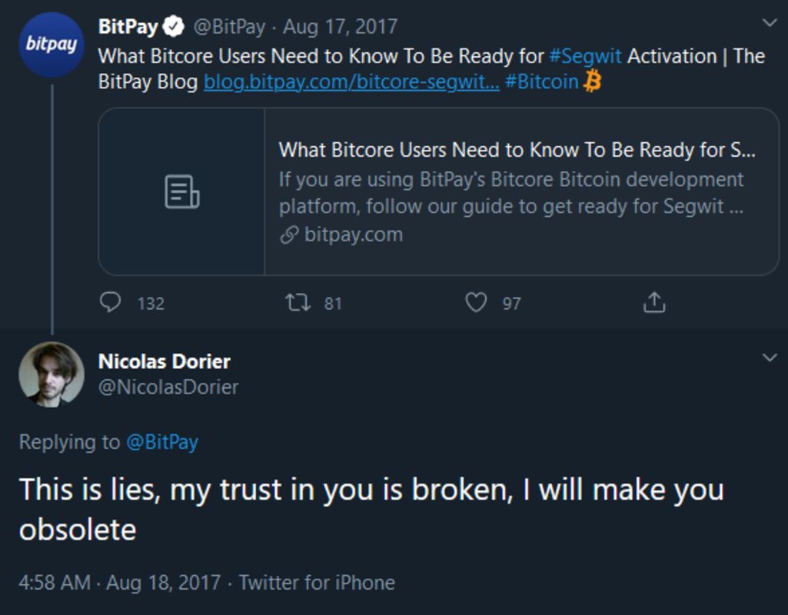Click the @NicolasDorier handle
The image size is (788, 615).
pyautogui.click(x=168, y=387)
